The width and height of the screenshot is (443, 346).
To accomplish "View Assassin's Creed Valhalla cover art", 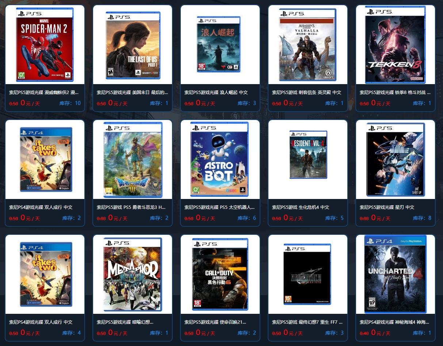I will click(308, 45).
